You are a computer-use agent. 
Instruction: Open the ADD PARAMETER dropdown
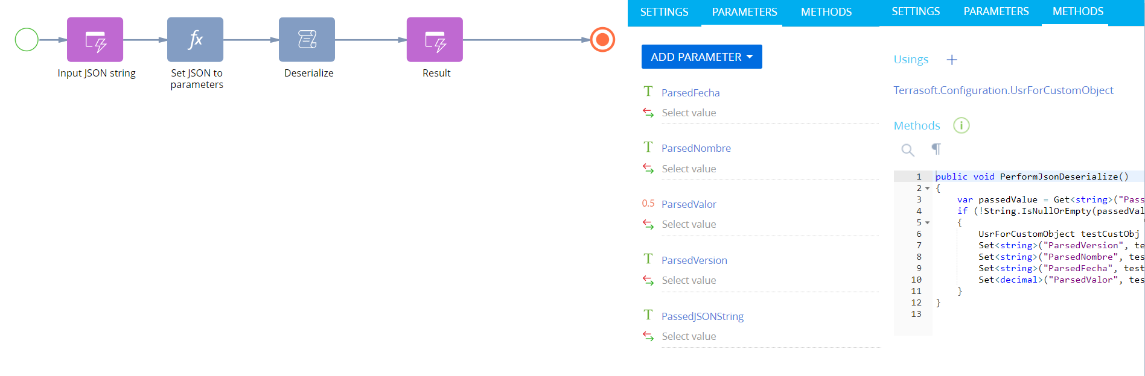pyautogui.click(x=701, y=57)
